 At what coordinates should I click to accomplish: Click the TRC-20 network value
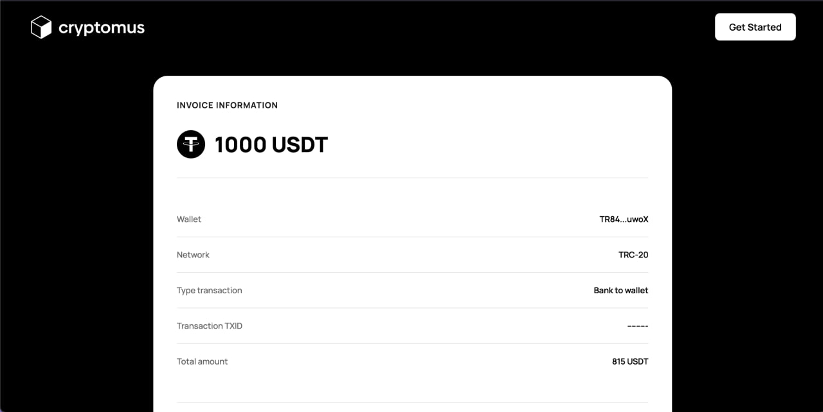633,255
